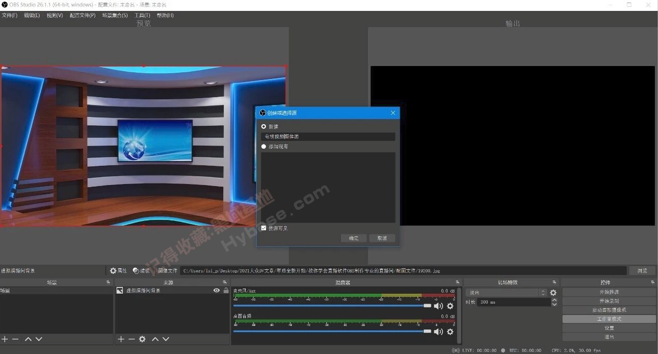Screen dimensions: 658x354
Task: Select the 添加现有 radio button
Action: coord(263,146)
